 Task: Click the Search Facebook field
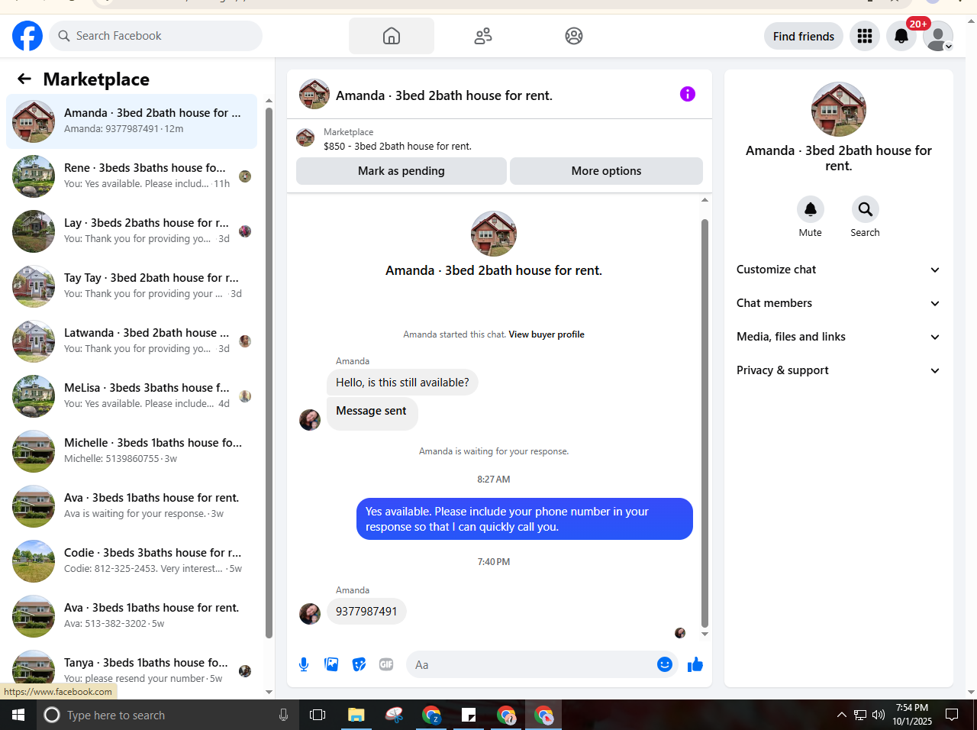click(x=156, y=36)
